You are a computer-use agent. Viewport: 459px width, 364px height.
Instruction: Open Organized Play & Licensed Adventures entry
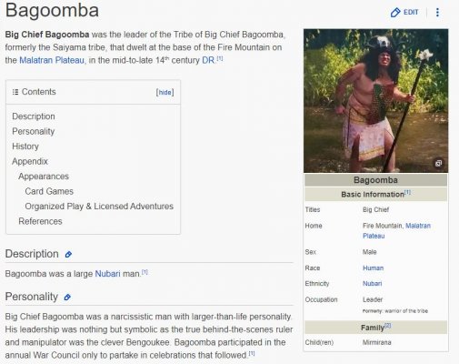coord(99,207)
